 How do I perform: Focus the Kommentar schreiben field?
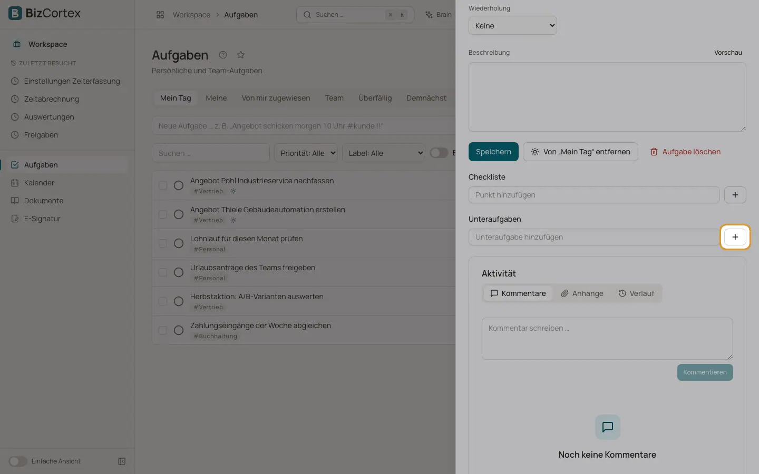pyautogui.click(x=607, y=339)
